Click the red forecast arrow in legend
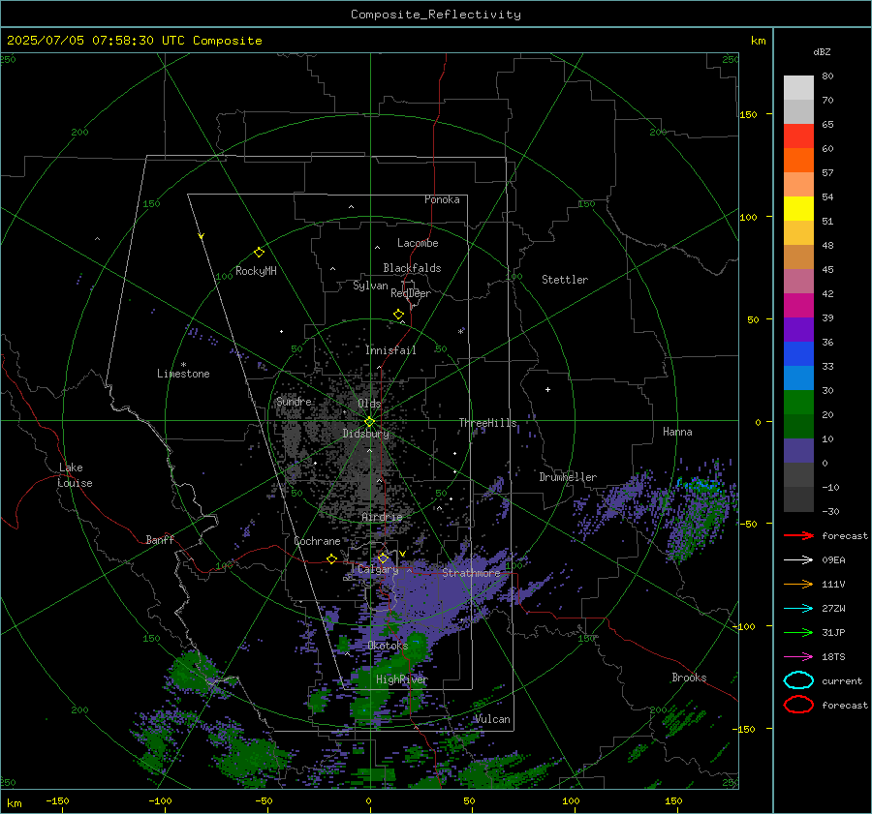 (798, 535)
